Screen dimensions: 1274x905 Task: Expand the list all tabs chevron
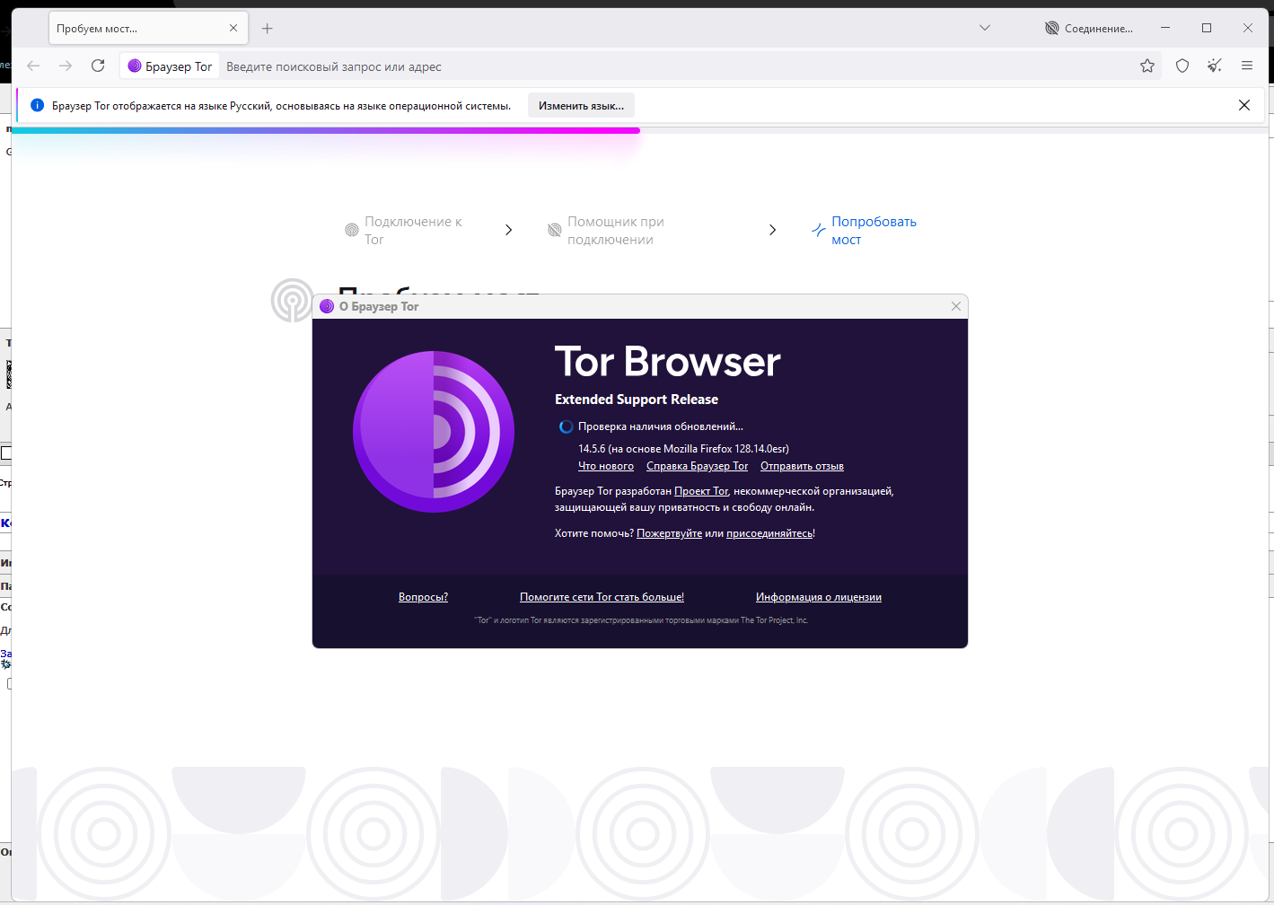[985, 28]
